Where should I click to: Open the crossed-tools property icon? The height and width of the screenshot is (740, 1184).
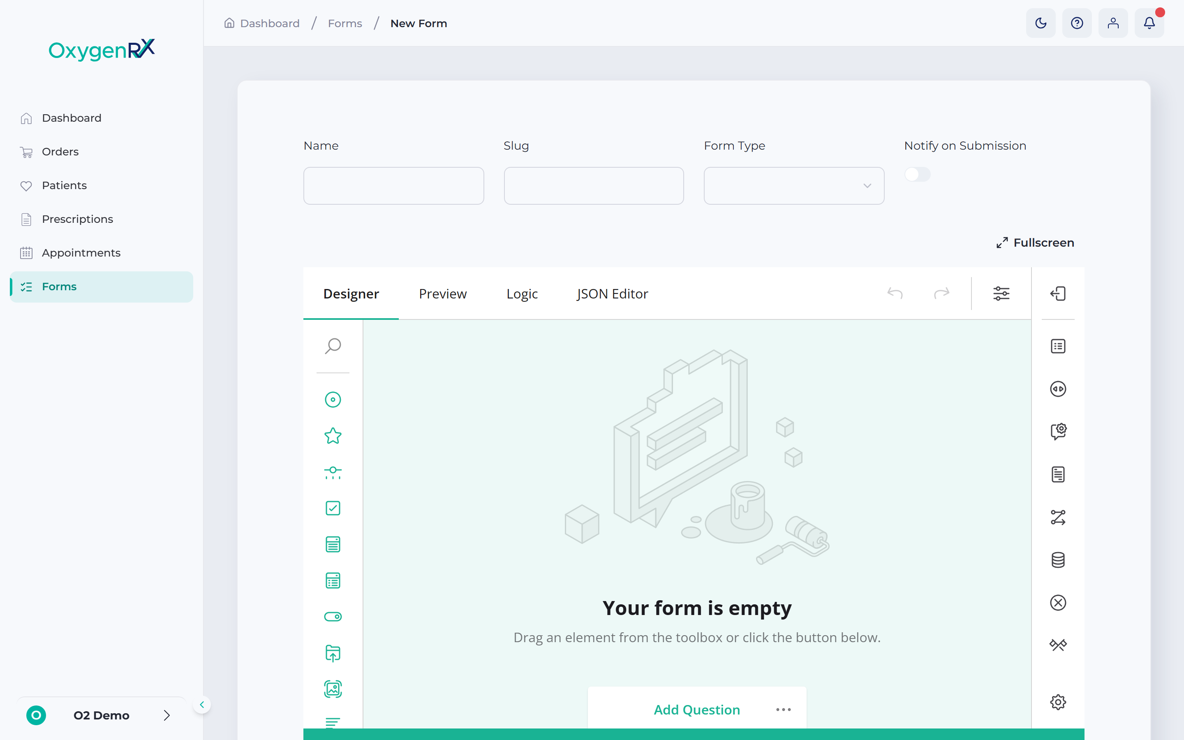point(1058,645)
